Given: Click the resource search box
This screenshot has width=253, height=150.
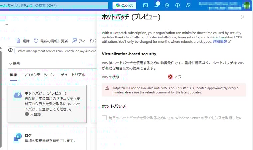Looking at the screenshot, I should [54, 5].
